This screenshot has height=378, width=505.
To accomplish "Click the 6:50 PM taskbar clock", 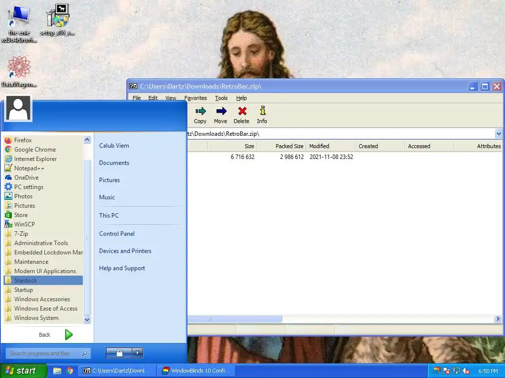I will pos(488,371).
